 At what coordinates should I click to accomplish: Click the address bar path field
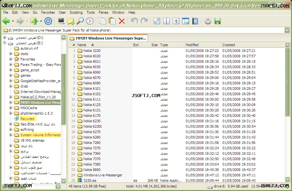pos(143,30)
